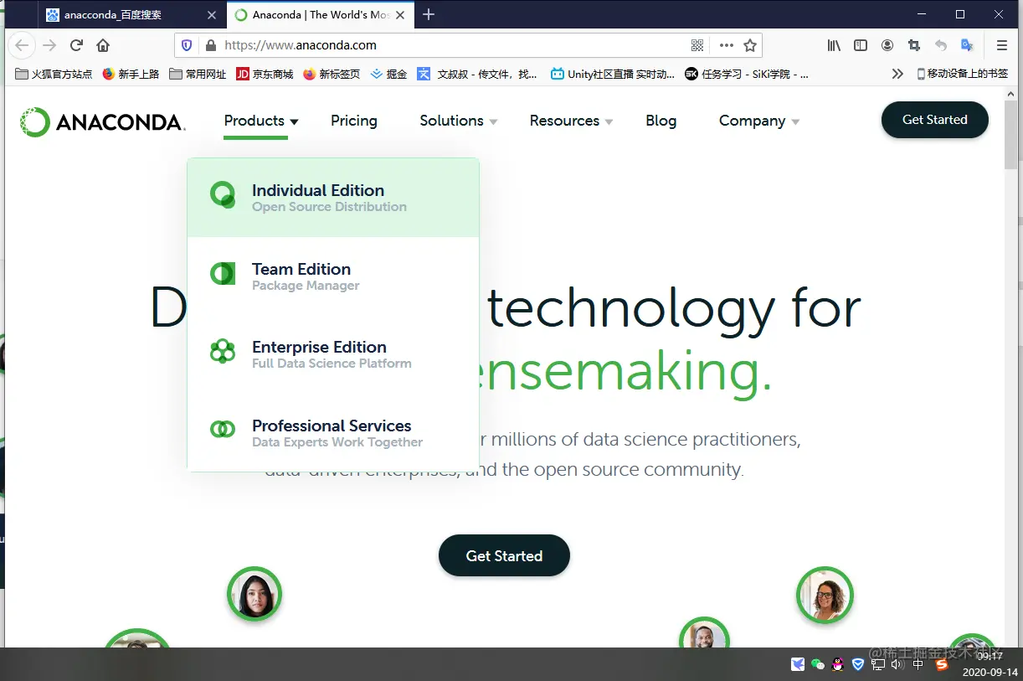Open the Firefox Library icon
This screenshot has height=681, width=1023.
[x=834, y=45]
